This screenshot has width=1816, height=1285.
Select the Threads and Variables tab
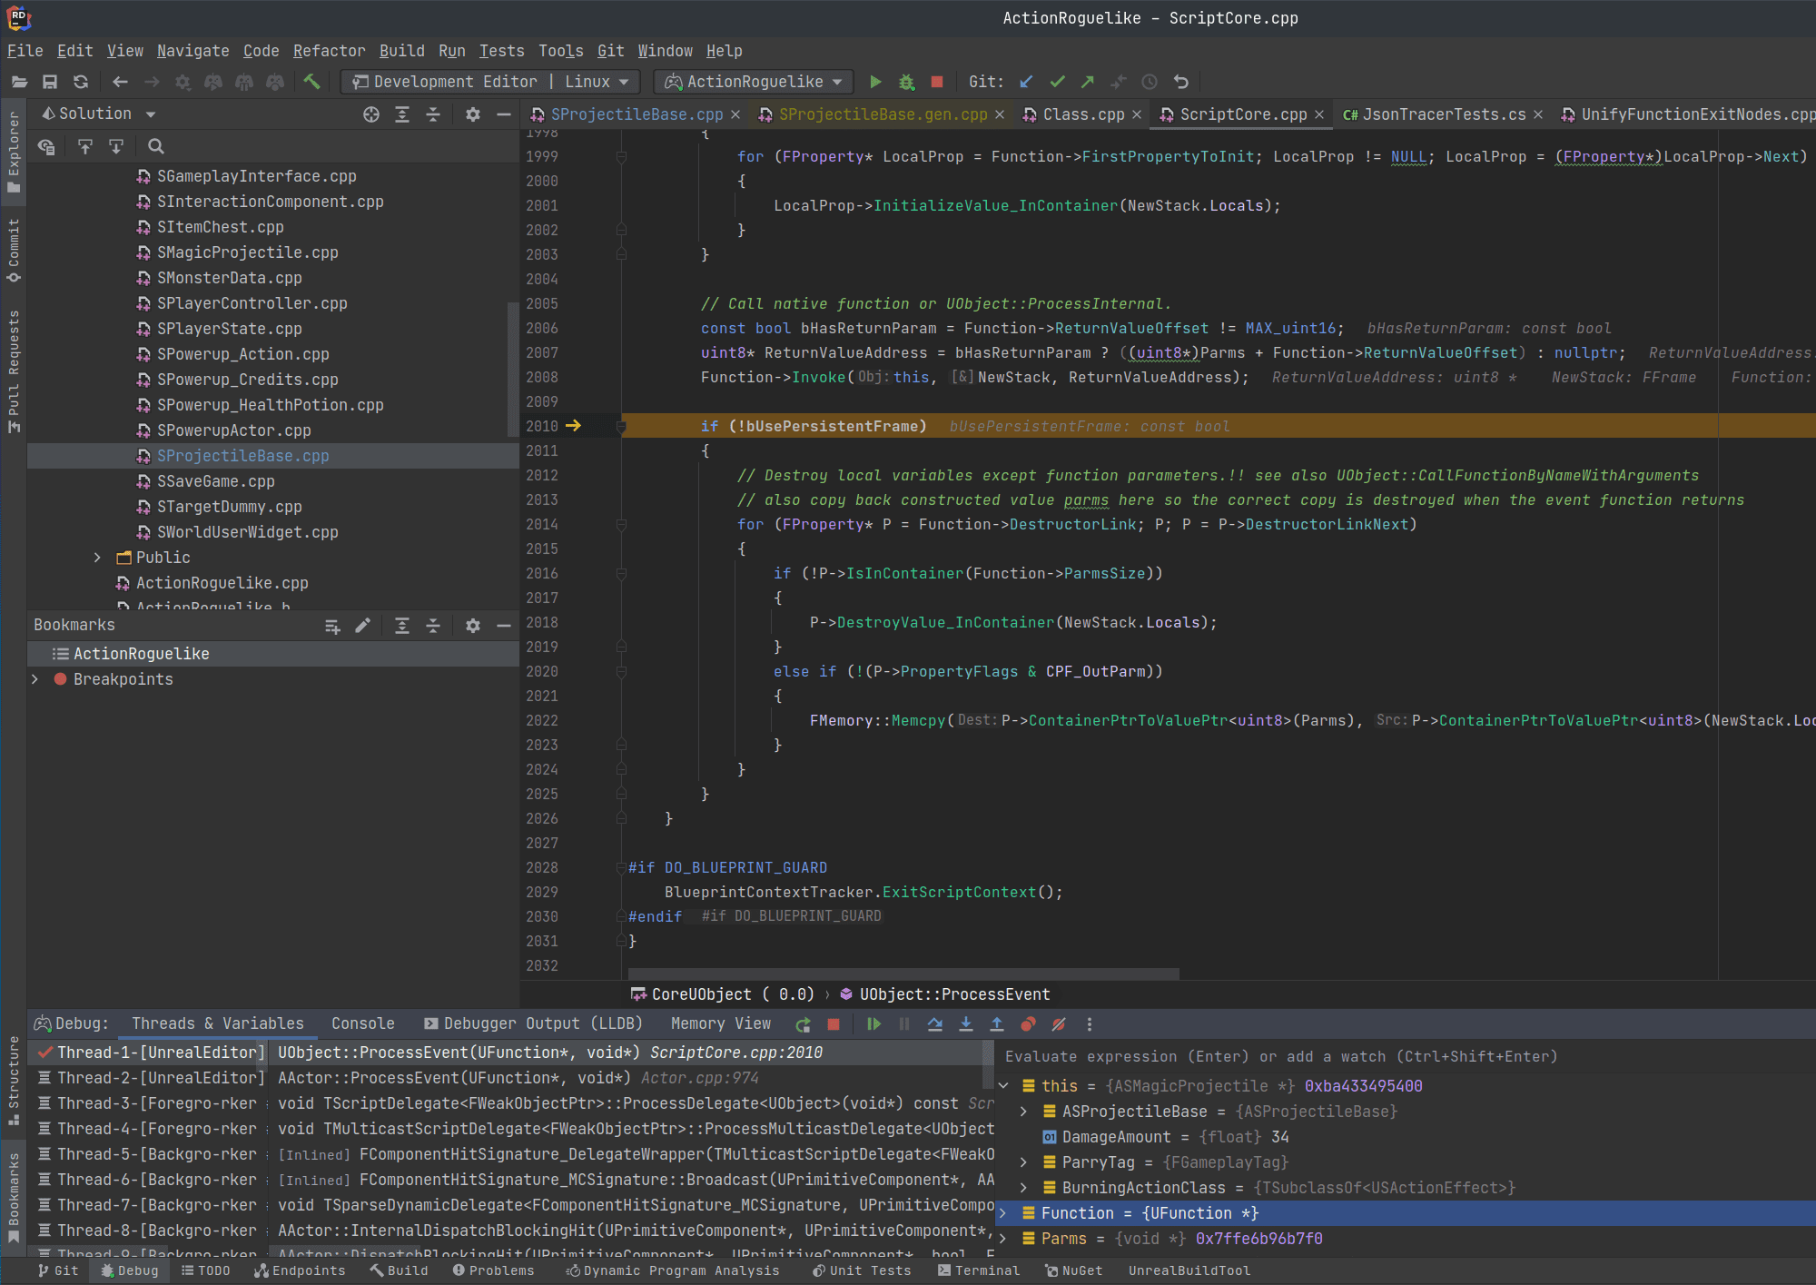218,1025
